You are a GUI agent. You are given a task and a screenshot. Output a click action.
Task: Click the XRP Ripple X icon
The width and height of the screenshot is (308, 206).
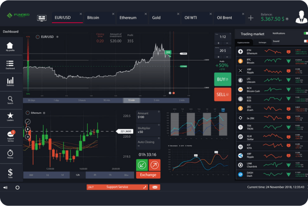click(240, 71)
